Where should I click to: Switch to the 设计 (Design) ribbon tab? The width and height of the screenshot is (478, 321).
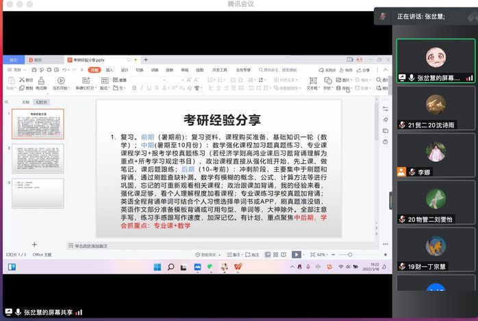click(125, 70)
